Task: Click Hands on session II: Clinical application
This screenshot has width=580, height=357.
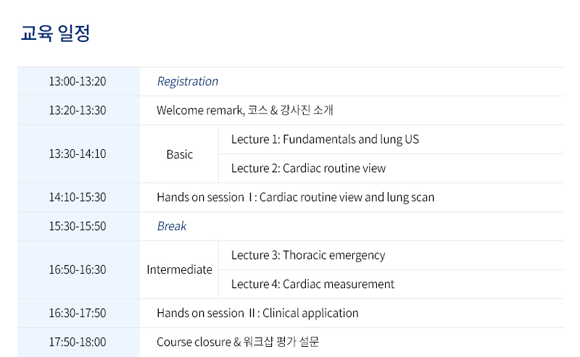Action: point(257,314)
